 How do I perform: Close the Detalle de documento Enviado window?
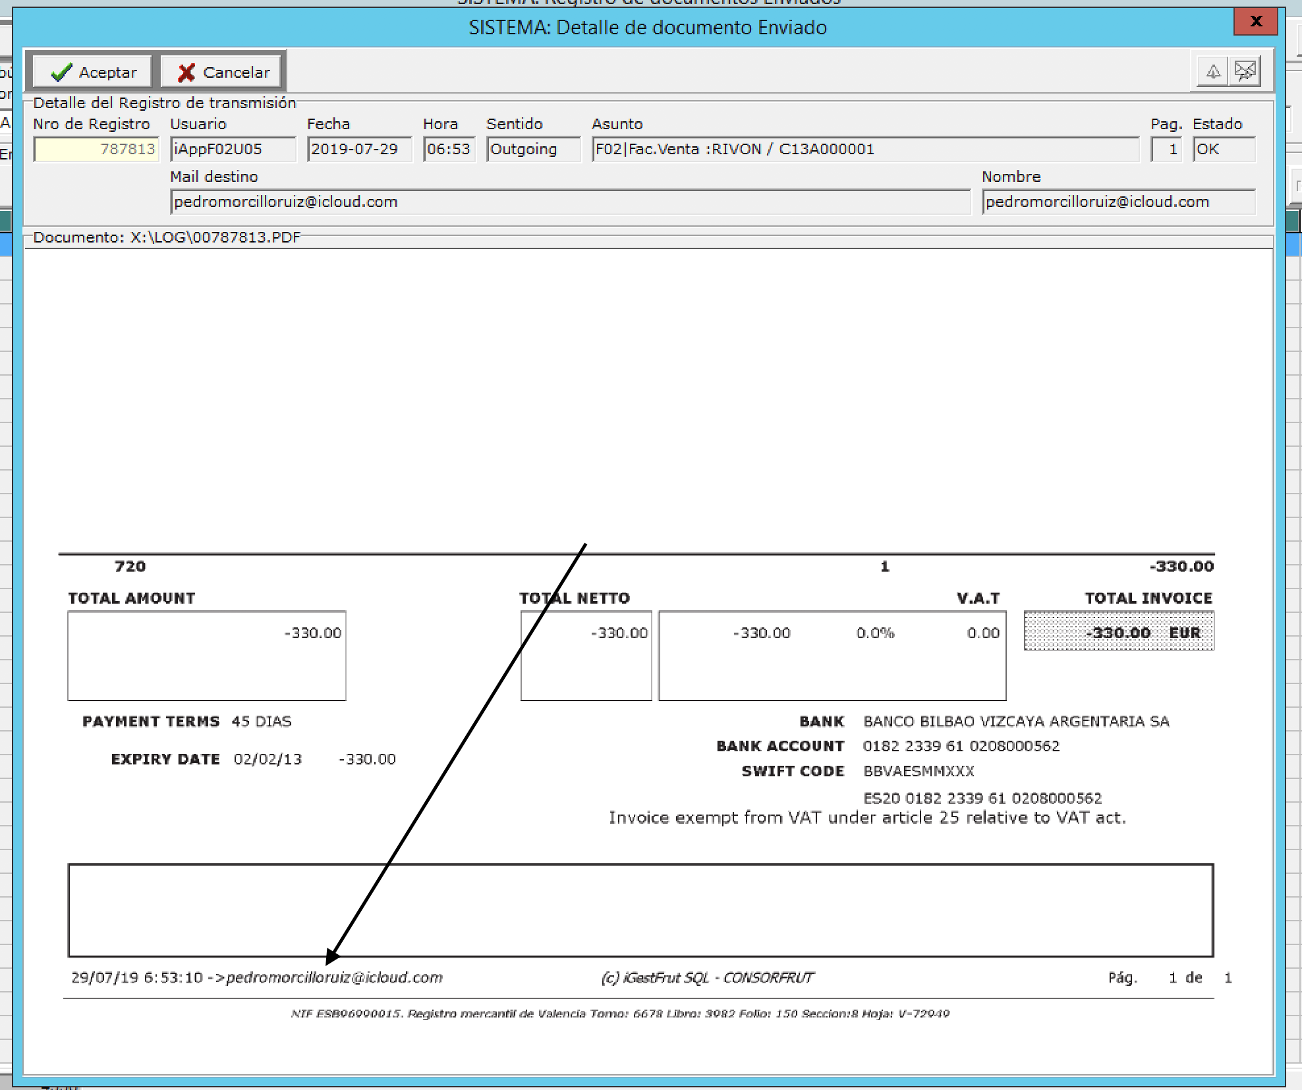1255,22
